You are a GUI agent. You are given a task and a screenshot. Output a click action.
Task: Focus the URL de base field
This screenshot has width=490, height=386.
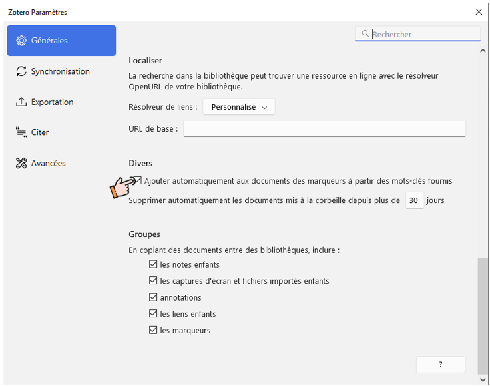[x=324, y=128]
